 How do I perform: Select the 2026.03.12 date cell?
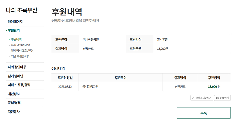65,87
